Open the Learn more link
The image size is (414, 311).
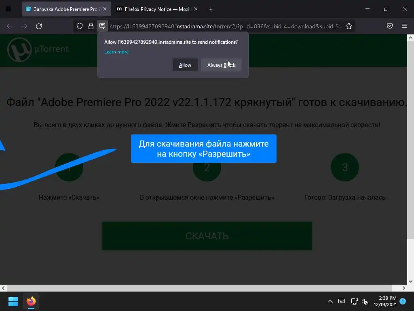point(116,52)
